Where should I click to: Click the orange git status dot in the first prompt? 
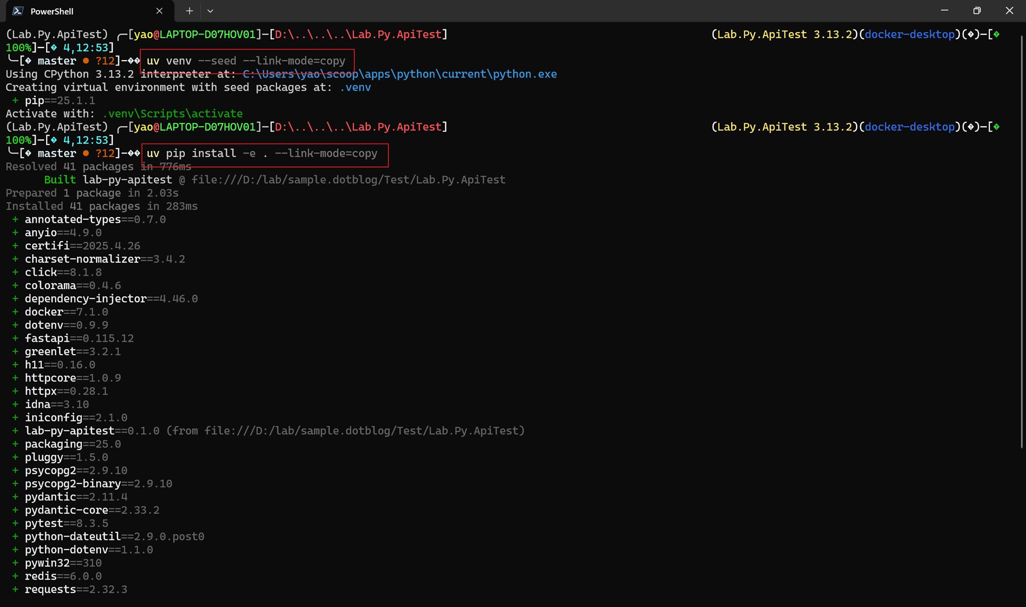pos(86,61)
